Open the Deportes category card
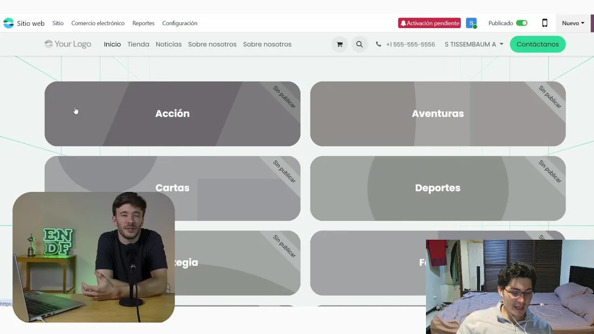Image resolution: width=594 pixels, height=334 pixels. coord(438,188)
